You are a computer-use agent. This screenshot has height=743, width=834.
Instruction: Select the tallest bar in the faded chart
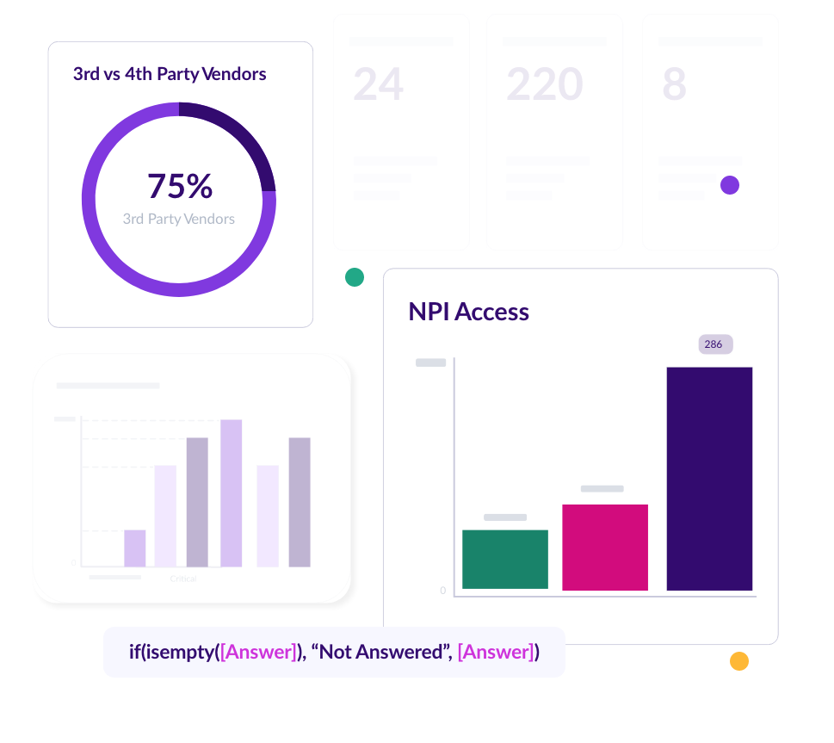tap(231, 492)
